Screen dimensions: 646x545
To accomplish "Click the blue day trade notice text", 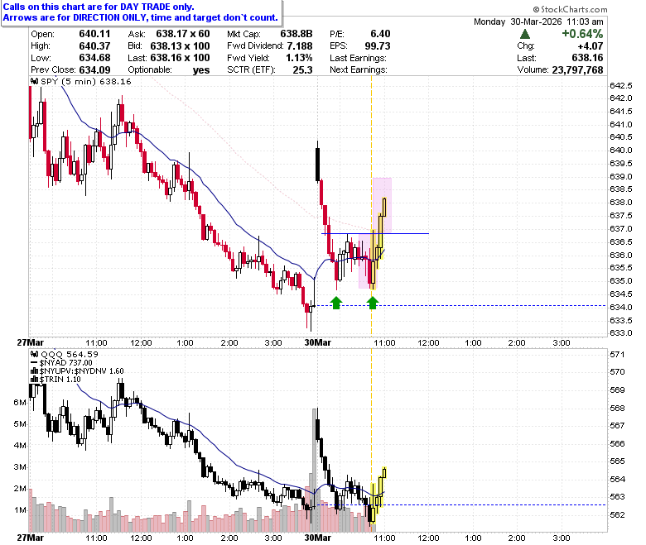I will pyautogui.click(x=141, y=12).
